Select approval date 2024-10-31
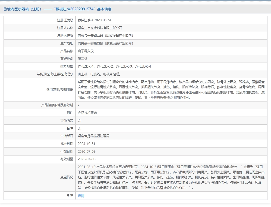Image resolution: width=271 pixels, height=207 pixels. point(86,144)
